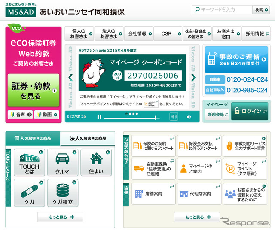This screenshot has width=275, height=231.
Task: Click the hand icon for support declaration
Action: tap(229, 146)
